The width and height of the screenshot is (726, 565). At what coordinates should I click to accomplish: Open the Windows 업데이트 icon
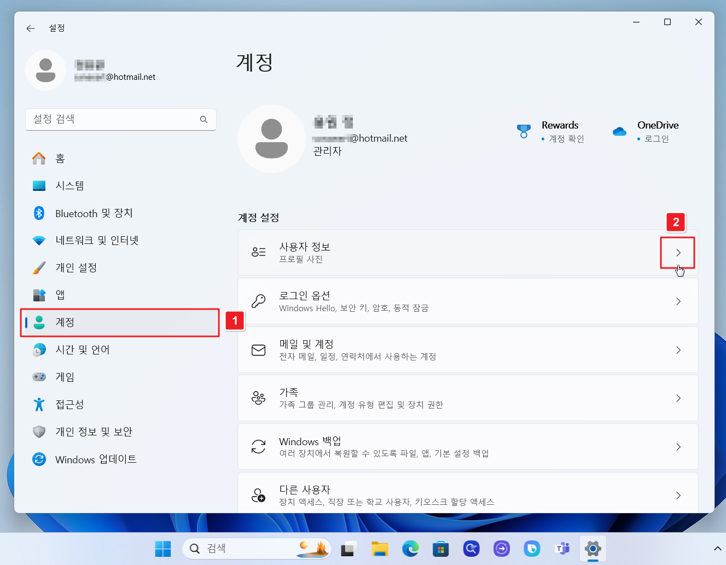click(x=39, y=459)
